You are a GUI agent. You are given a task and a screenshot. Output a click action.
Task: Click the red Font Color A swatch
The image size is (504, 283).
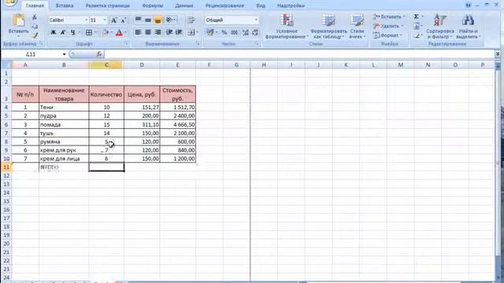pyautogui.click(x=119, y=32)
